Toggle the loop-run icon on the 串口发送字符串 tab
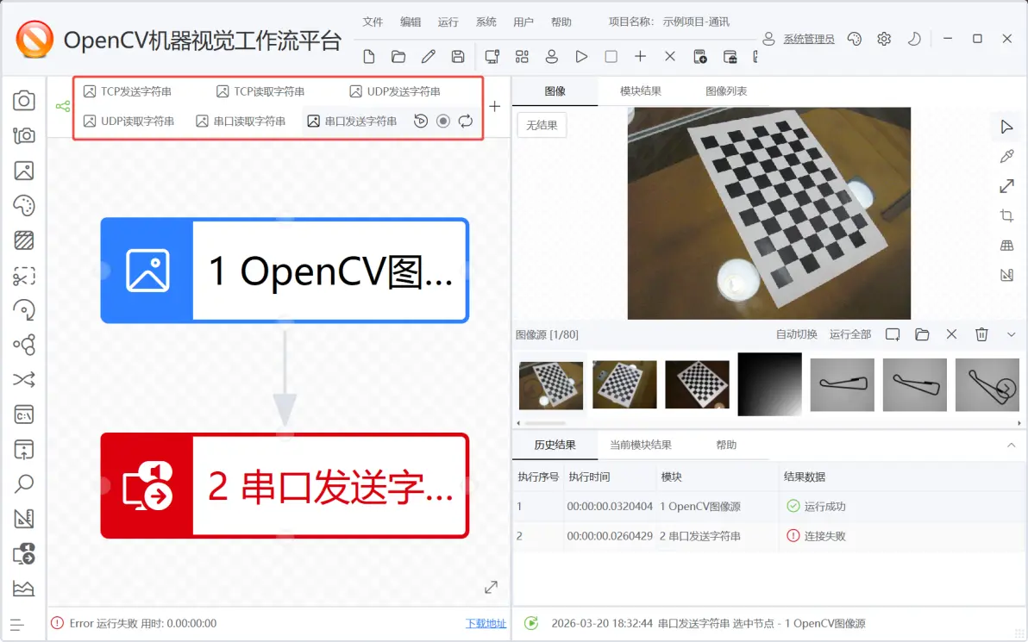 click(x=466, y=122)
